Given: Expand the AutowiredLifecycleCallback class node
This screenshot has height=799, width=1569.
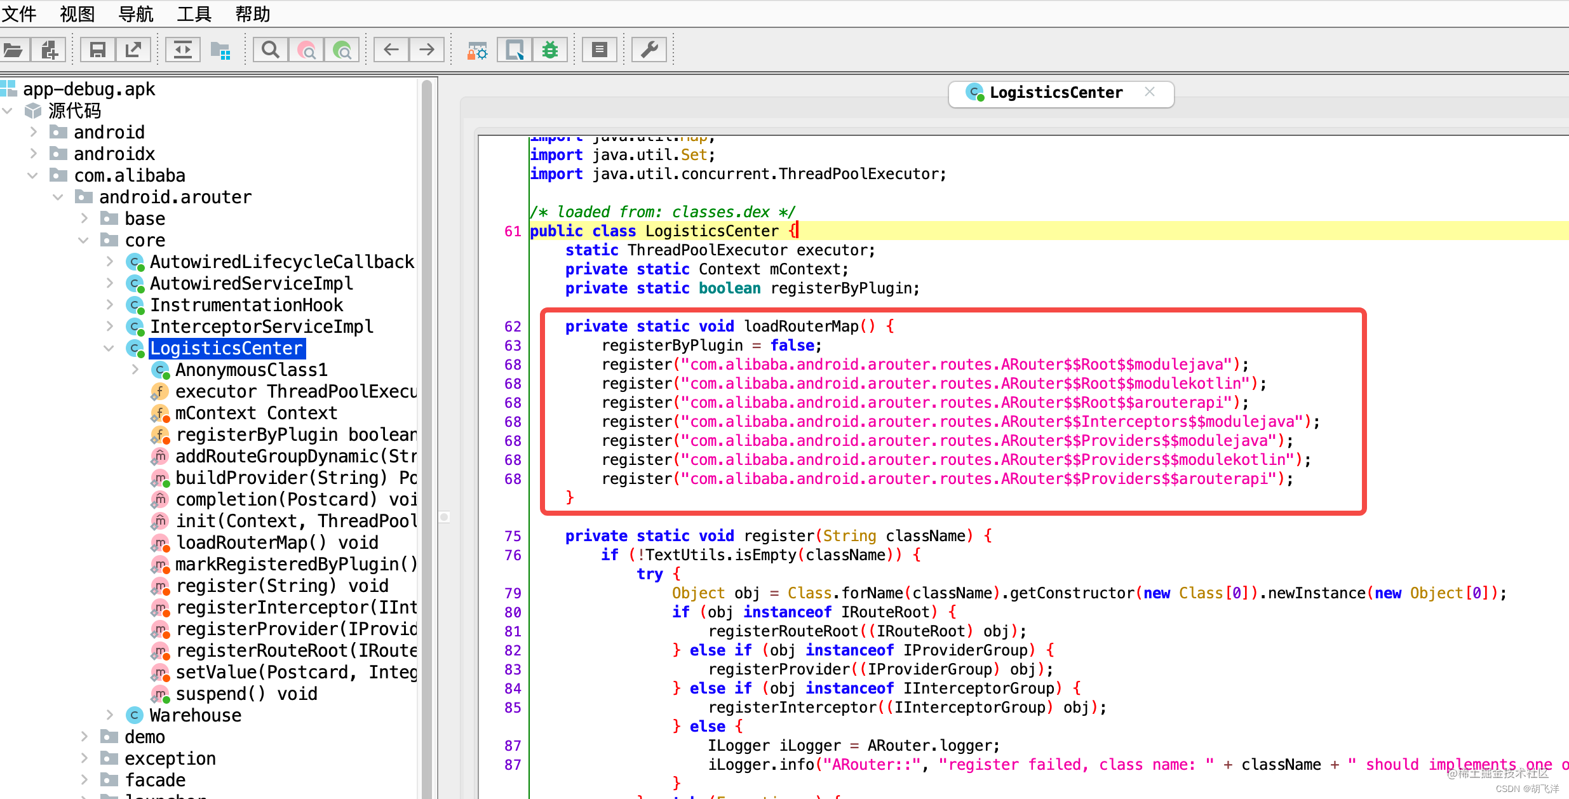Looking at the screenshot, I should point(109,262).
